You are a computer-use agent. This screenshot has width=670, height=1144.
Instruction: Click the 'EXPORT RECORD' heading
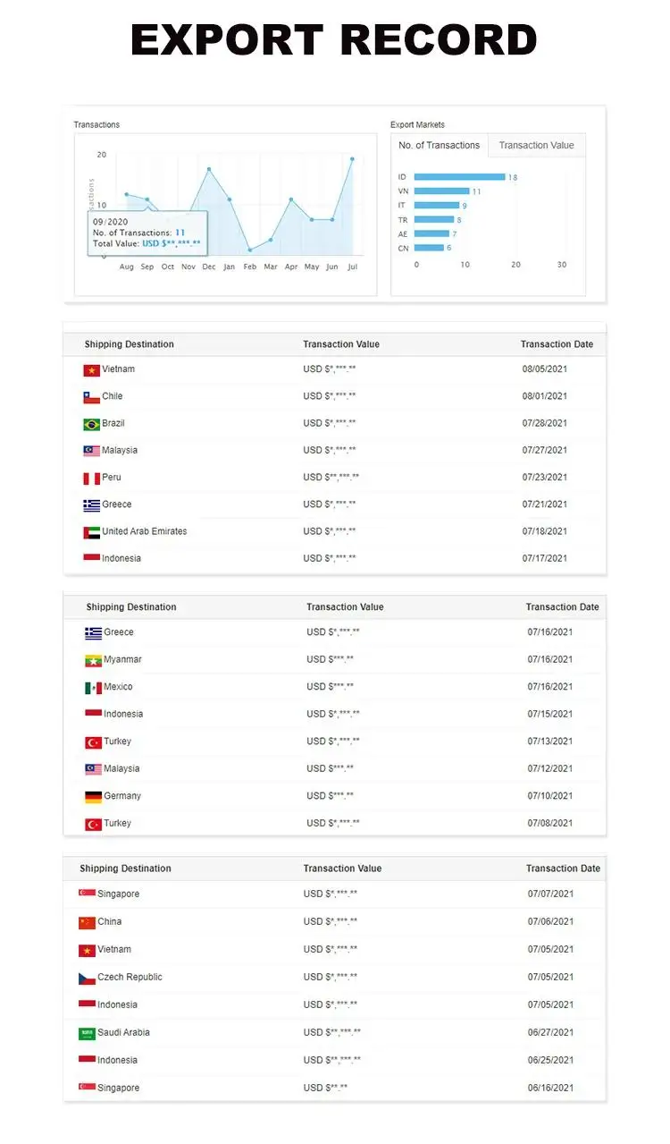(334, 40)
